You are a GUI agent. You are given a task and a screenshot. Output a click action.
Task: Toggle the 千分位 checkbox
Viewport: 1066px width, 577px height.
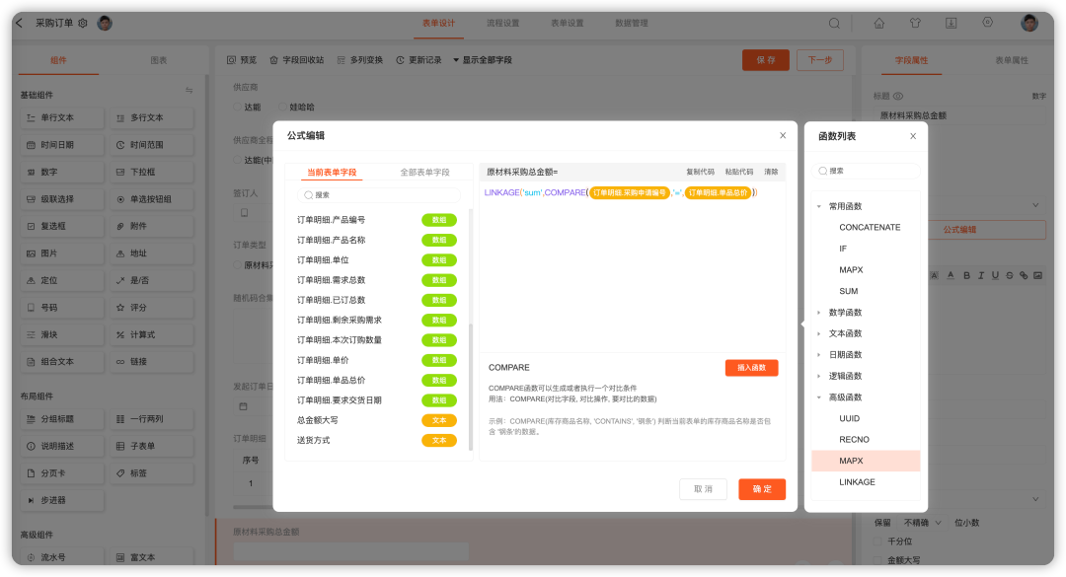coord(877,541)
